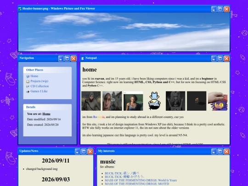
Task: Minimize the My interests window
Action: (x=214, y=152)
